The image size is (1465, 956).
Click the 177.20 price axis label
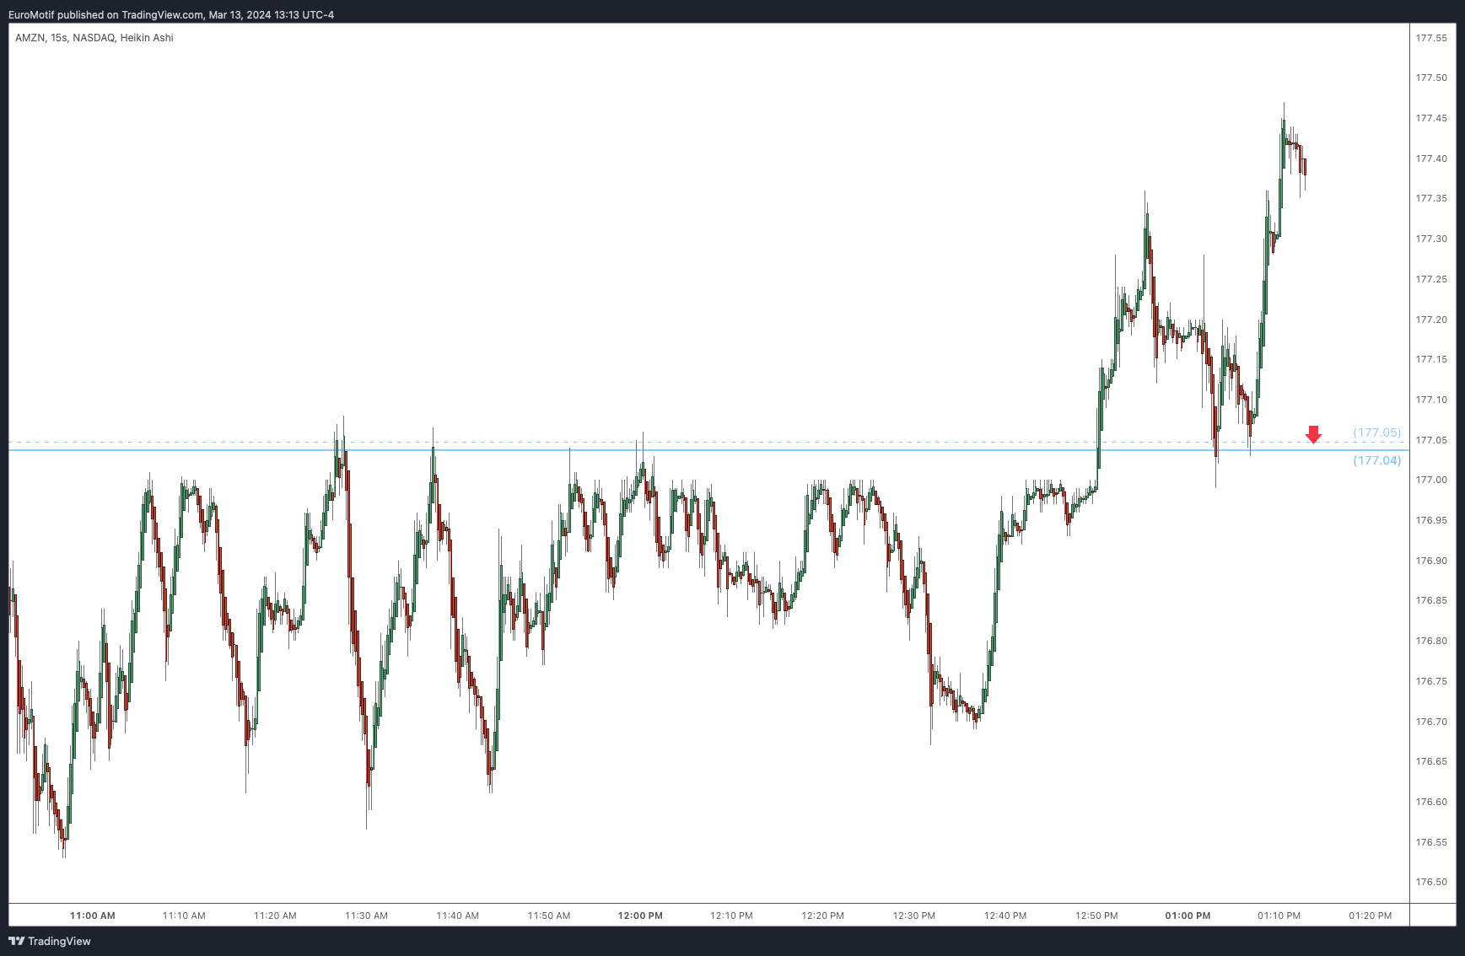tap(1431, 320)
